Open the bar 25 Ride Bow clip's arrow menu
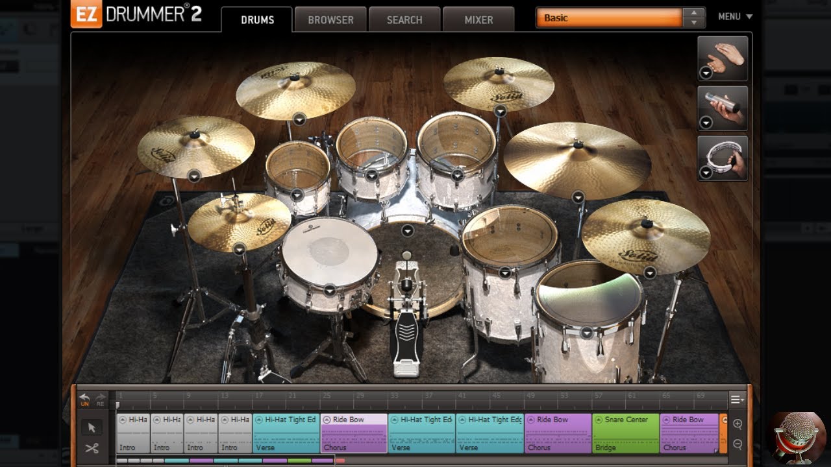 click(326, 420)
